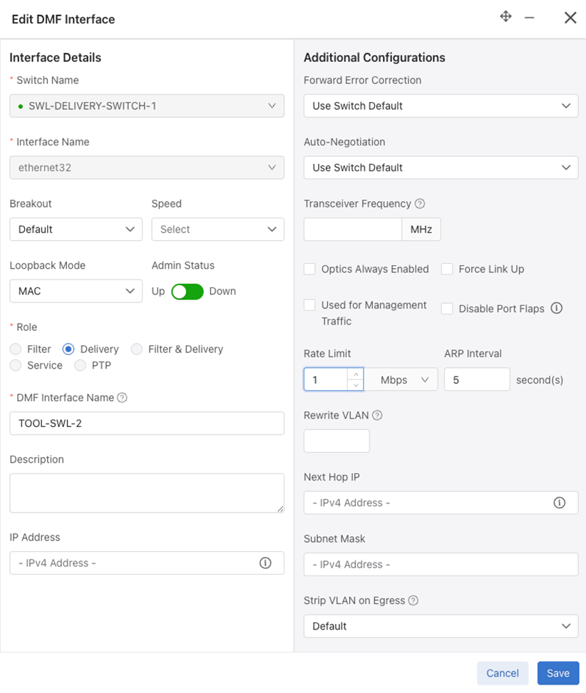Open the Rate Limit Mbps unit dropdown

[x=401, y=379]
